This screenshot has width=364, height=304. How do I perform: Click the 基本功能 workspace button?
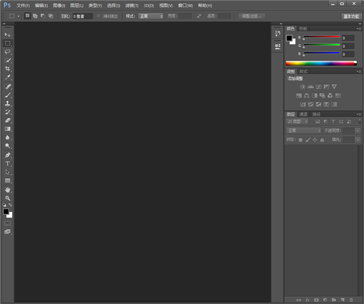pyautogui.click(x=350, y=16)
